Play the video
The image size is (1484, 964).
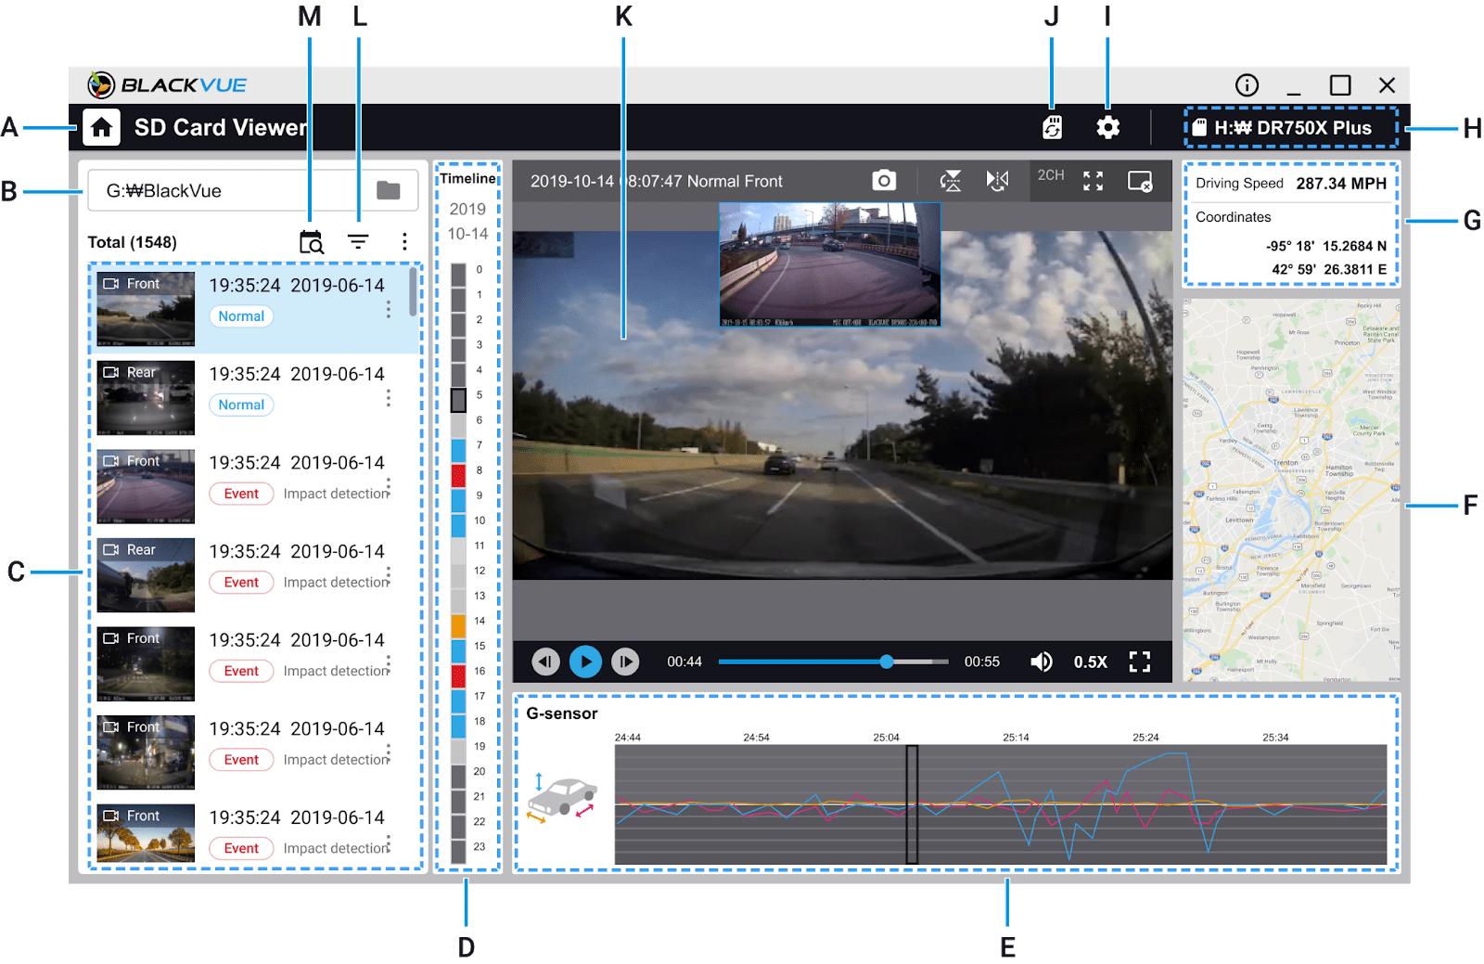coord(585,662)
